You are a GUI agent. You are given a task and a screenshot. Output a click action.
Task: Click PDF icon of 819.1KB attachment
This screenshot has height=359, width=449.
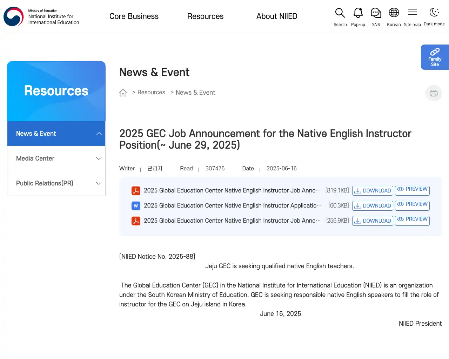point(136,191)
